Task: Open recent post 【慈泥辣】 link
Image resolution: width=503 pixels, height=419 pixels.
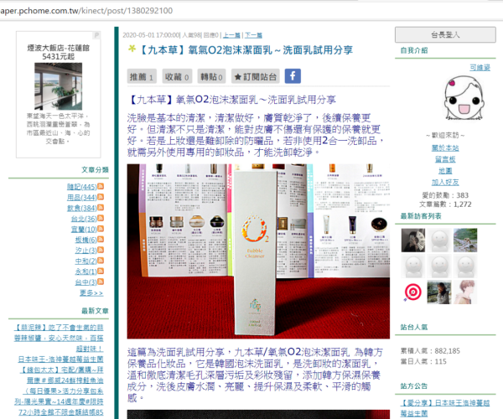Action: (x=59, y=338)
